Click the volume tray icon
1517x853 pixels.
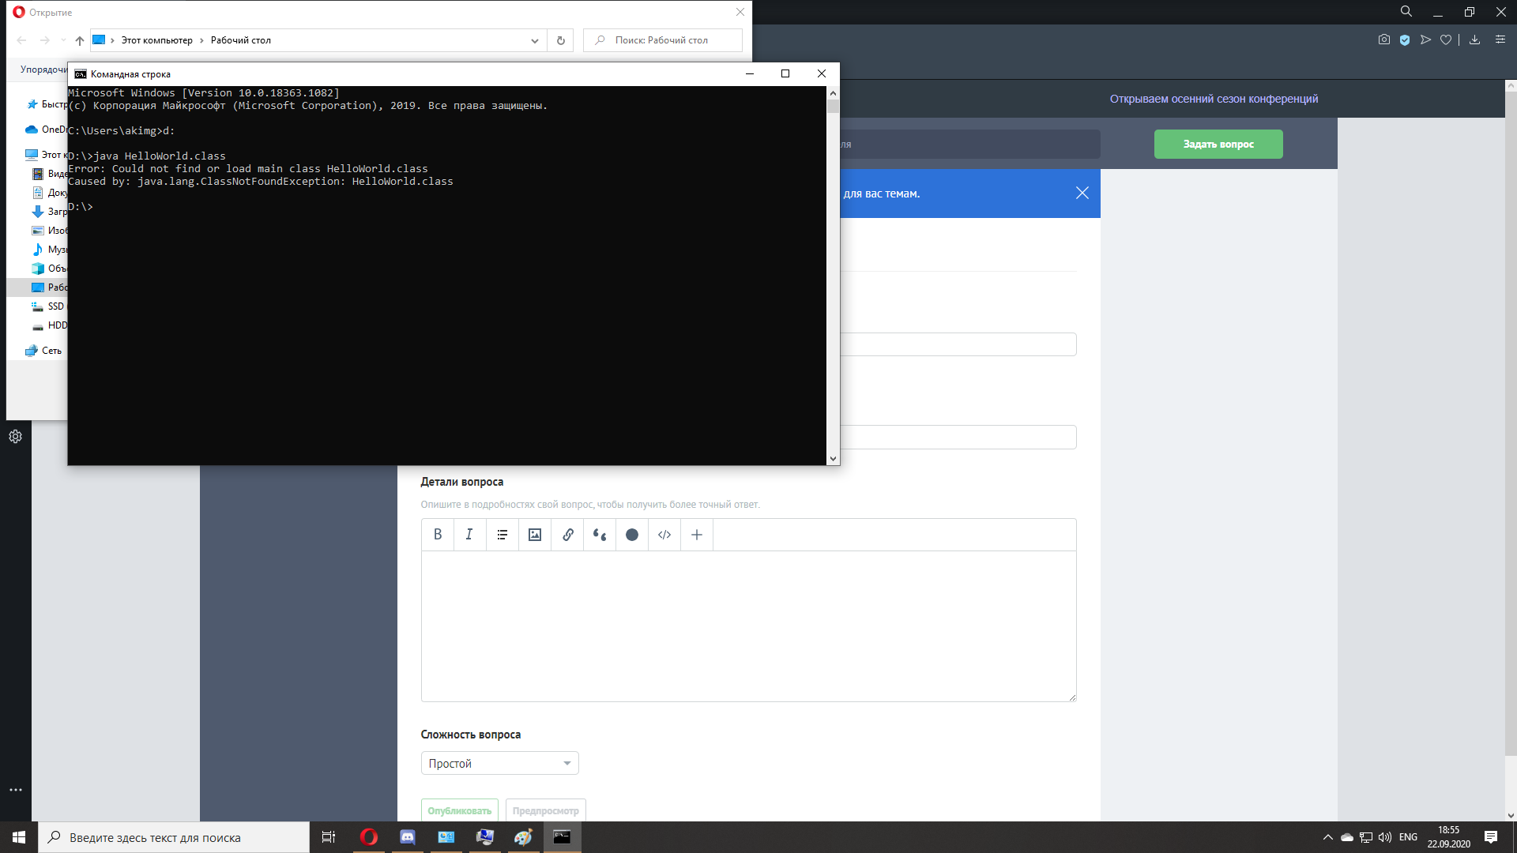[1384, 837]
